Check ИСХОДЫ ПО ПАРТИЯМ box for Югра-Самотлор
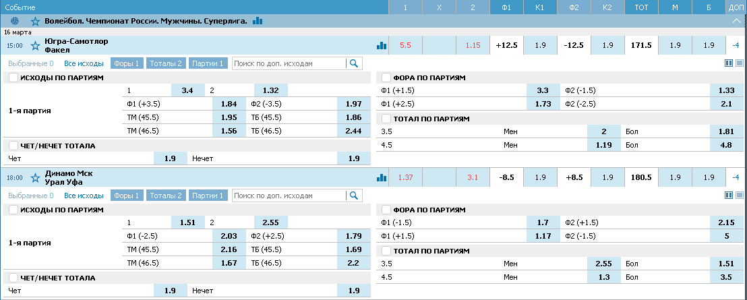747x300 pixels. pyautogui.click(x=13, y=78)
